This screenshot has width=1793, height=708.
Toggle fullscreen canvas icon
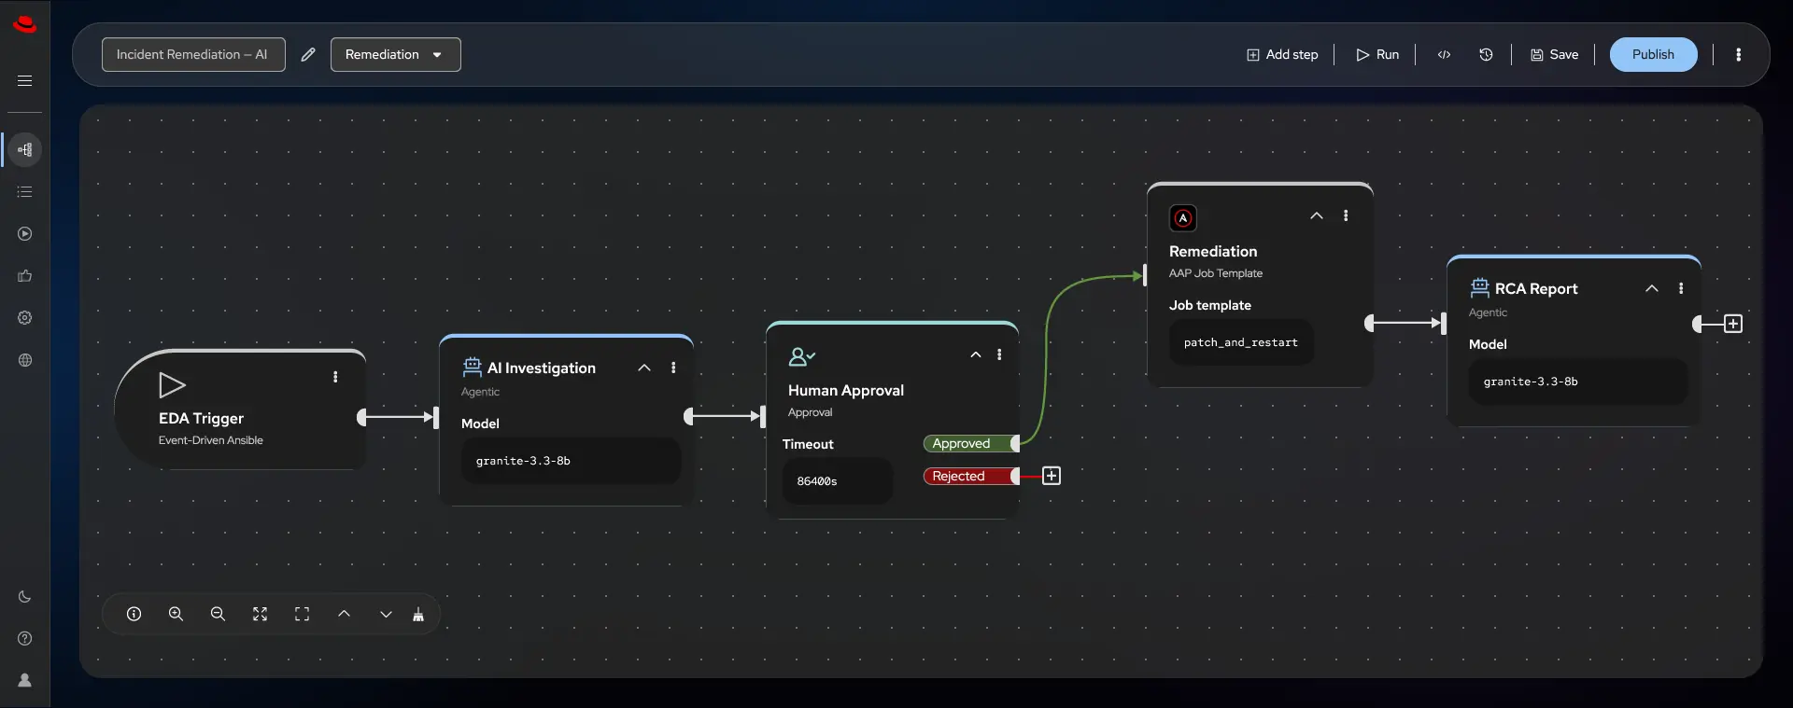302,614
